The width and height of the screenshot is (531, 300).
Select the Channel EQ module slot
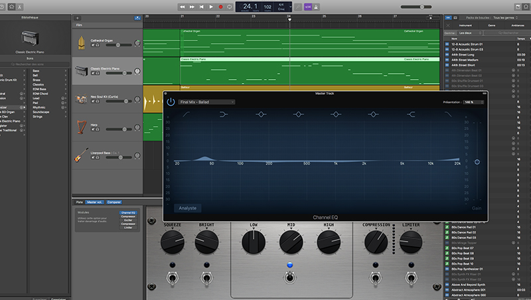tap(128, 212)
